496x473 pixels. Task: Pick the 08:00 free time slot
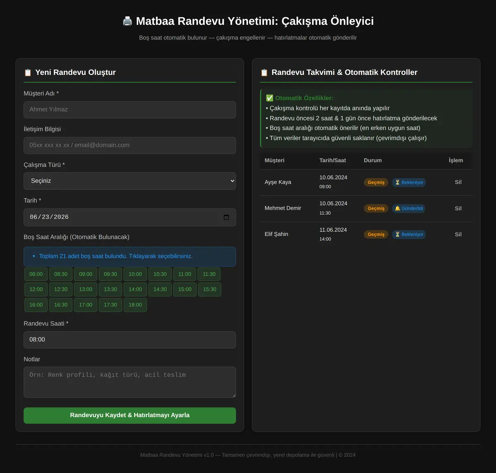(36, 274)
